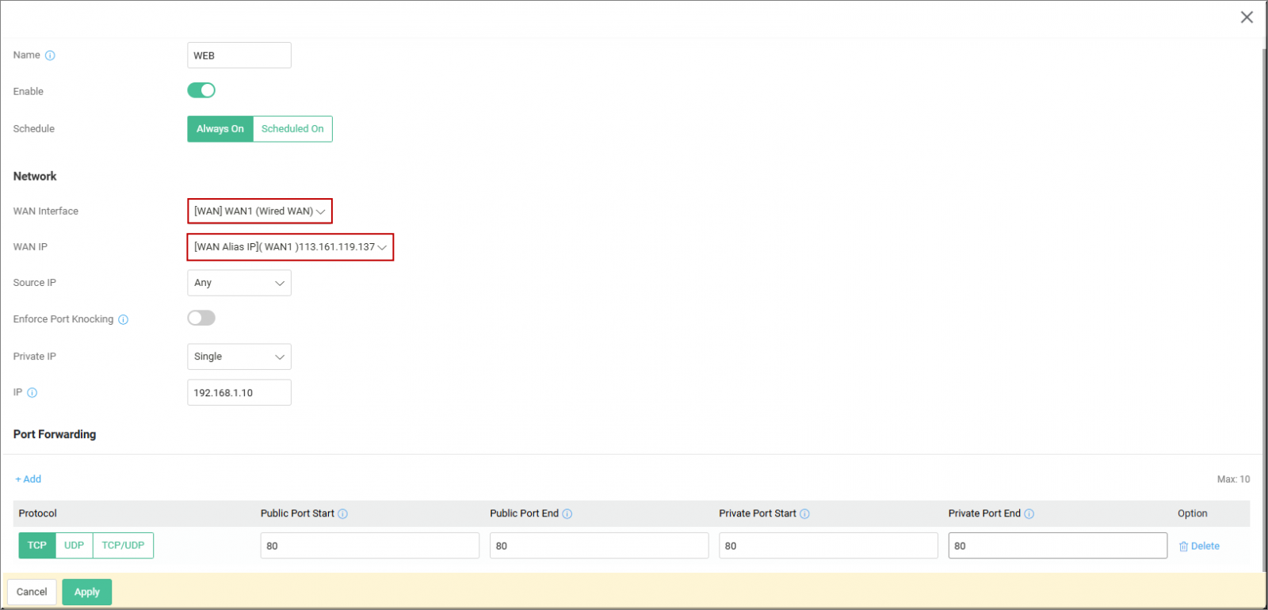1268x610 pixels.
Task: Click the info icon next to Name
Action: click(x=50, y=55)
